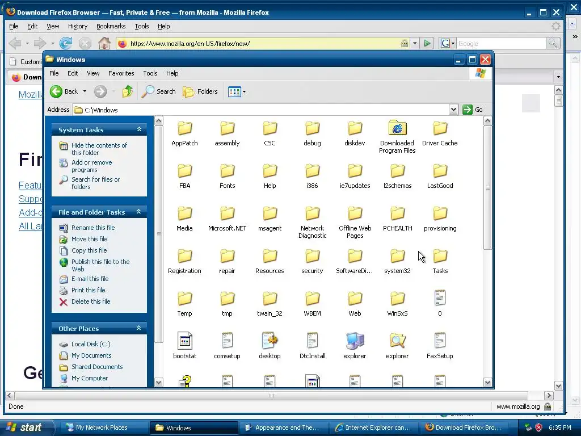
Task: Open Firefox URL history dropdown arrow
Action: coord(415,43)
